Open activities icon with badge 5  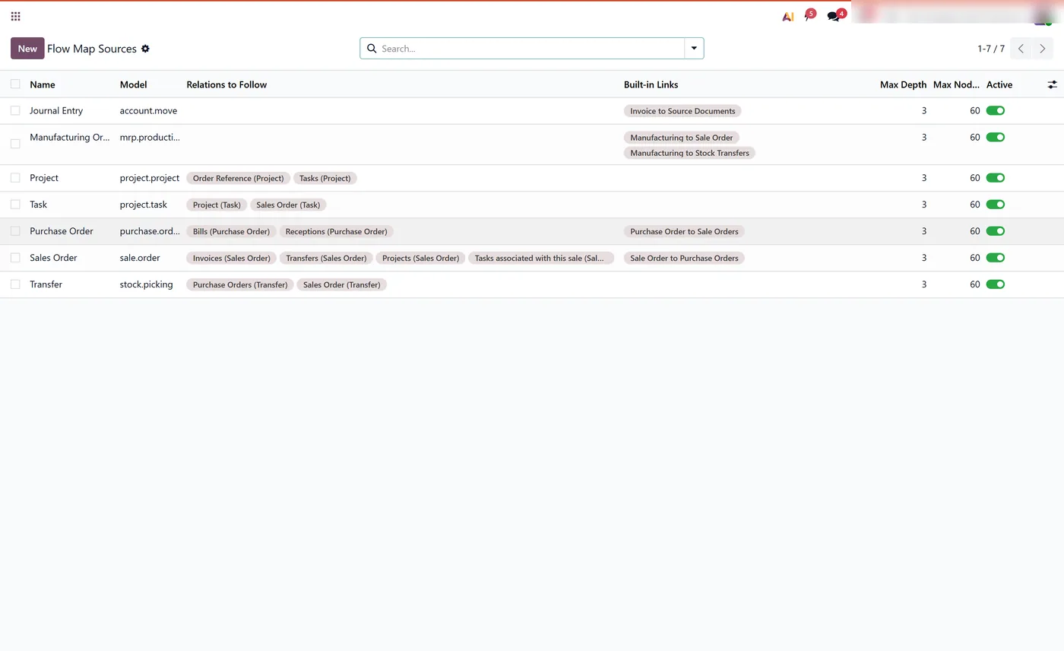(809, 15)
